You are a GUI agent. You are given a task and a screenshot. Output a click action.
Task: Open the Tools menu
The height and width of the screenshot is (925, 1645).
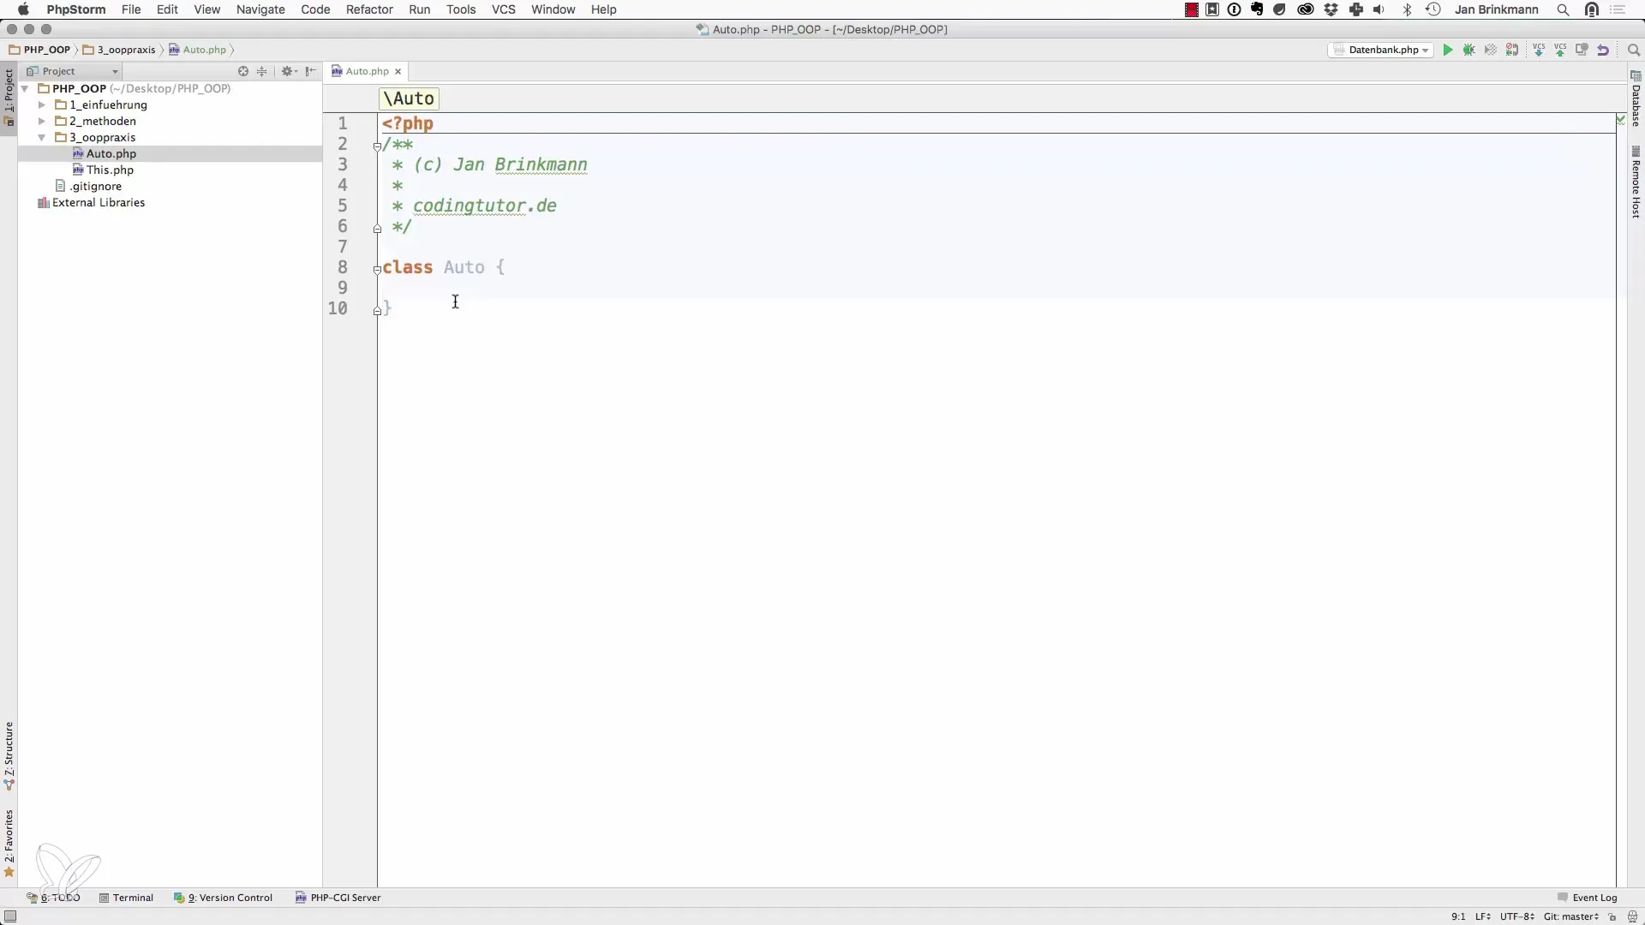461,9
